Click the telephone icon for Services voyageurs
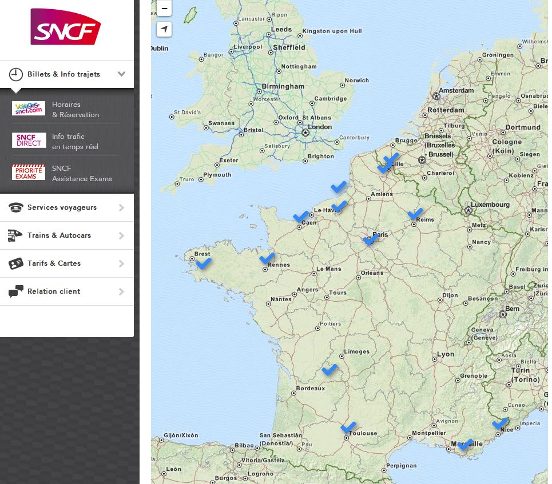 pyautogui.click(x=16, y=207)
